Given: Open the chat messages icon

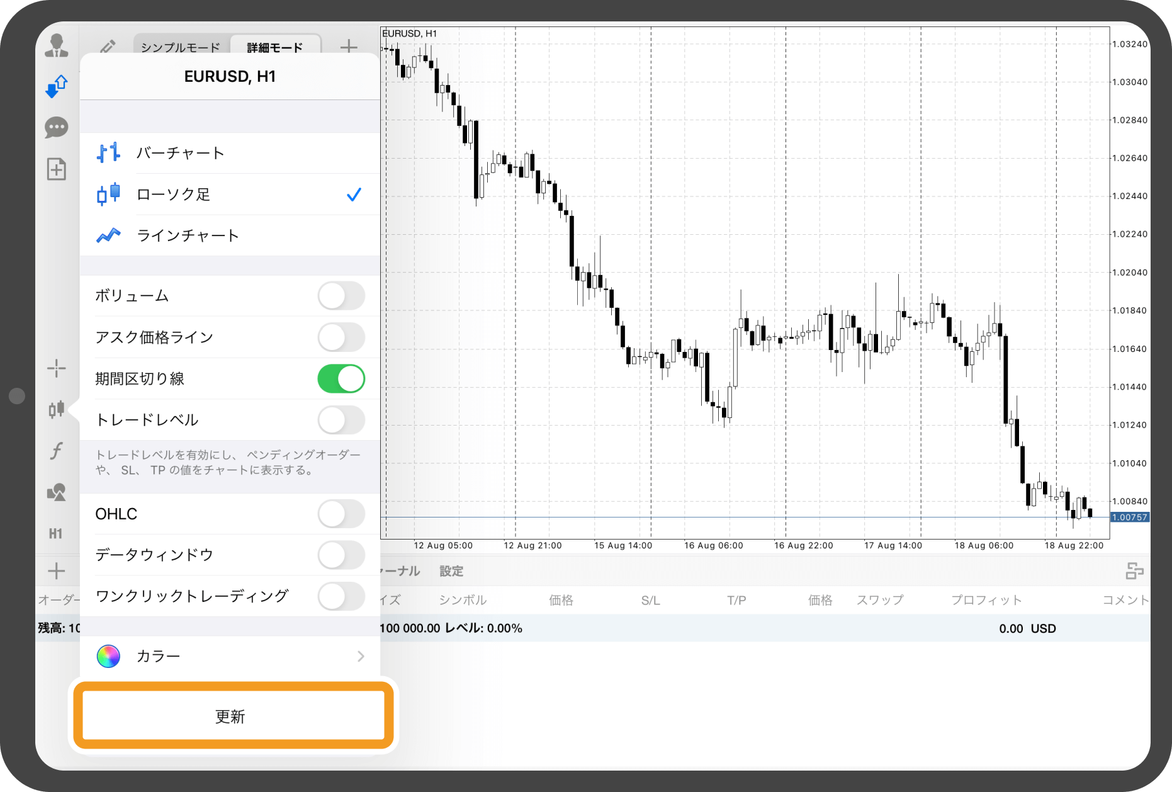Looking at the screenshot, I should (x=57, y=128).
